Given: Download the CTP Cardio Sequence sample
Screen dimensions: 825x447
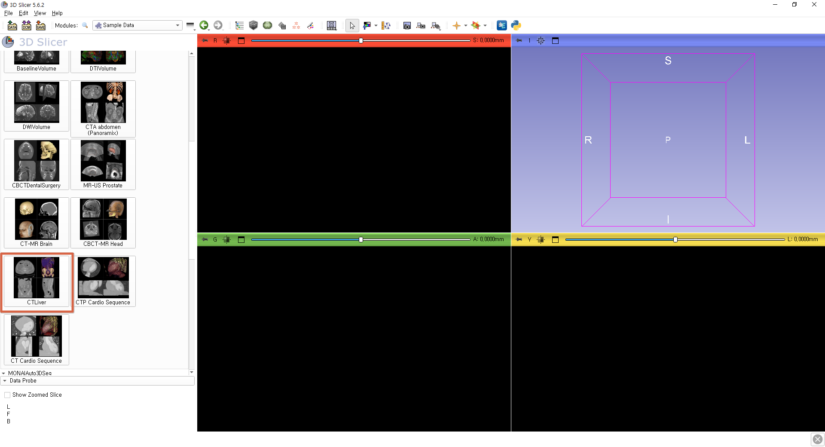Looking at the screenshot, I should 103,281.
